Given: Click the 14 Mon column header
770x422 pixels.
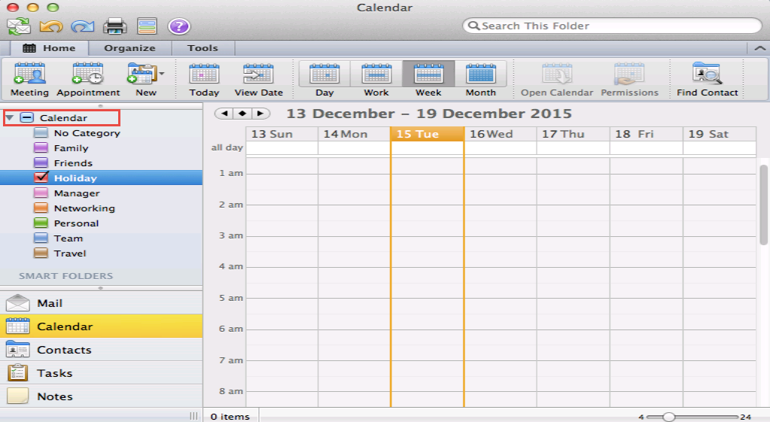Looking at the screenshot, I should tap(354, 134).
